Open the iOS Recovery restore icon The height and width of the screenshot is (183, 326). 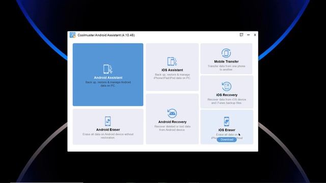coord(227,86)
